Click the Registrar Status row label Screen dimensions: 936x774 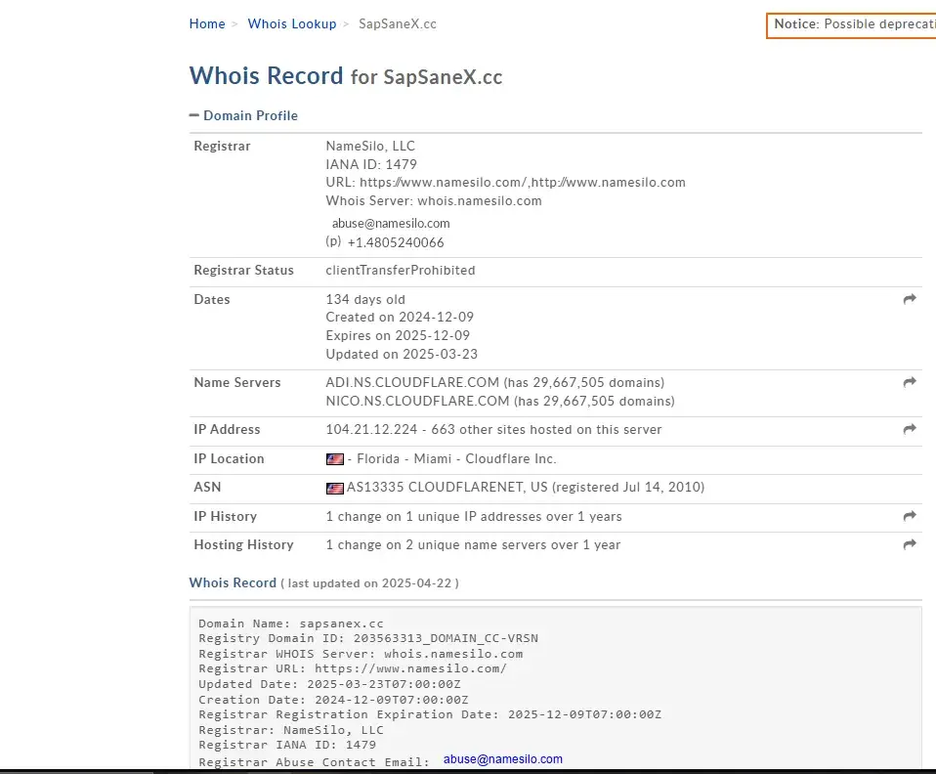pyautogui.click(x=243, y=270)
